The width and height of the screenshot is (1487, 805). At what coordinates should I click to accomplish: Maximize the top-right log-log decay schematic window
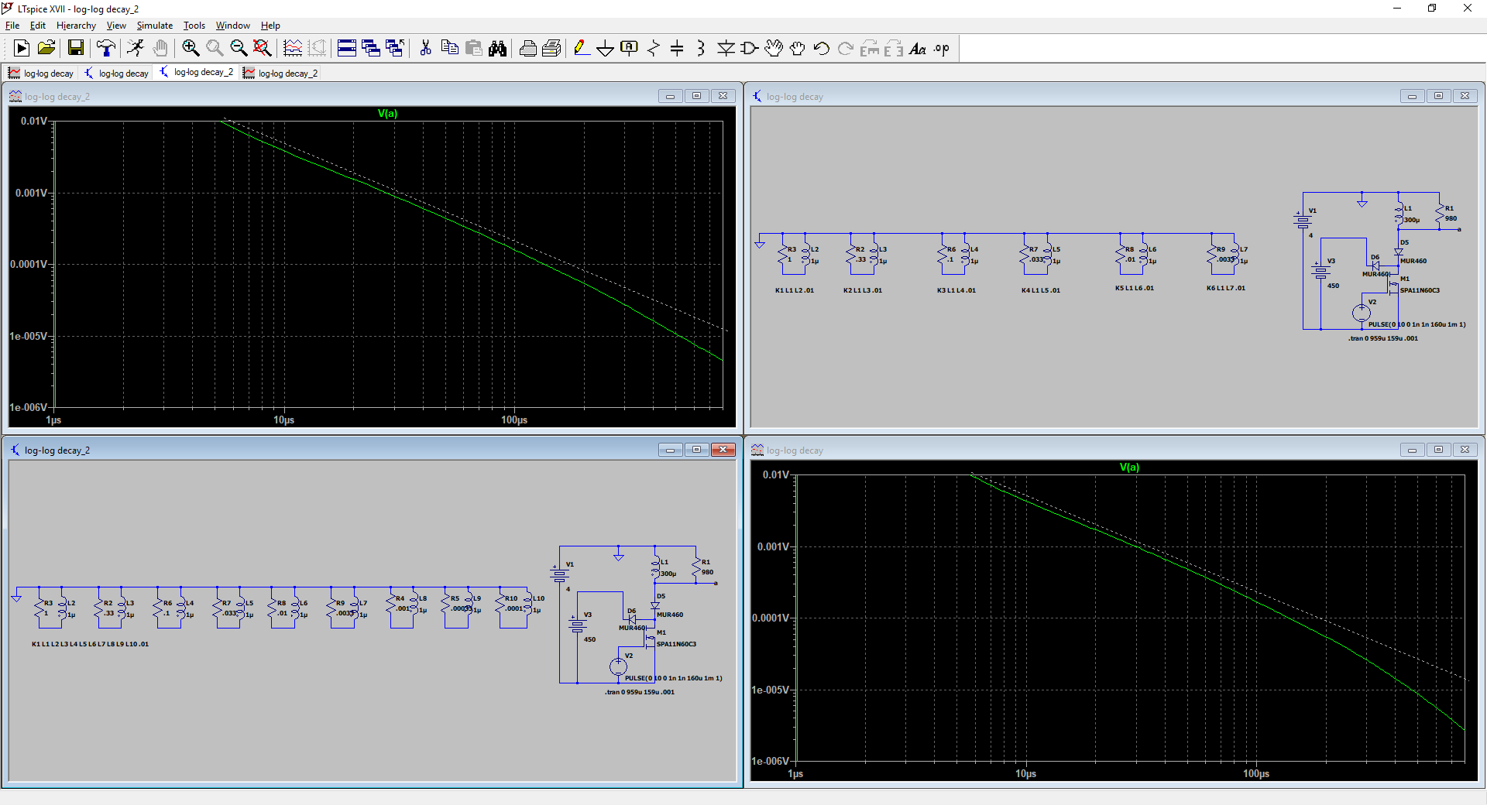coord(1438,96)
